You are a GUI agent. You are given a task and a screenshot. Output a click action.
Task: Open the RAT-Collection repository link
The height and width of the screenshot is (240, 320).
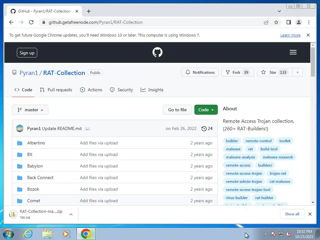point(64,73)
